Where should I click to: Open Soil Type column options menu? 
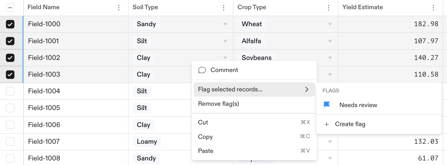tap(224, 8)
